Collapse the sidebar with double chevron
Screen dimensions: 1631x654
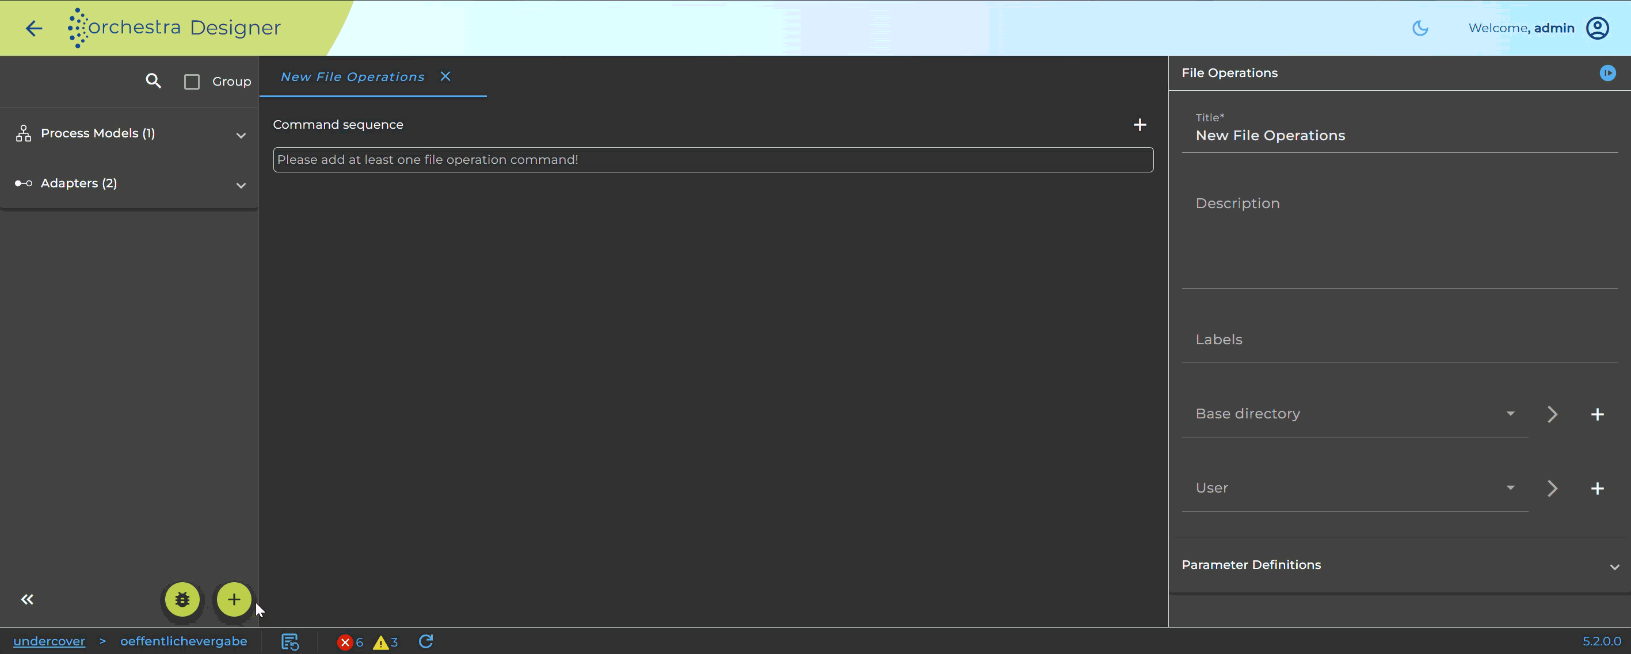click(x=26, y=599)
